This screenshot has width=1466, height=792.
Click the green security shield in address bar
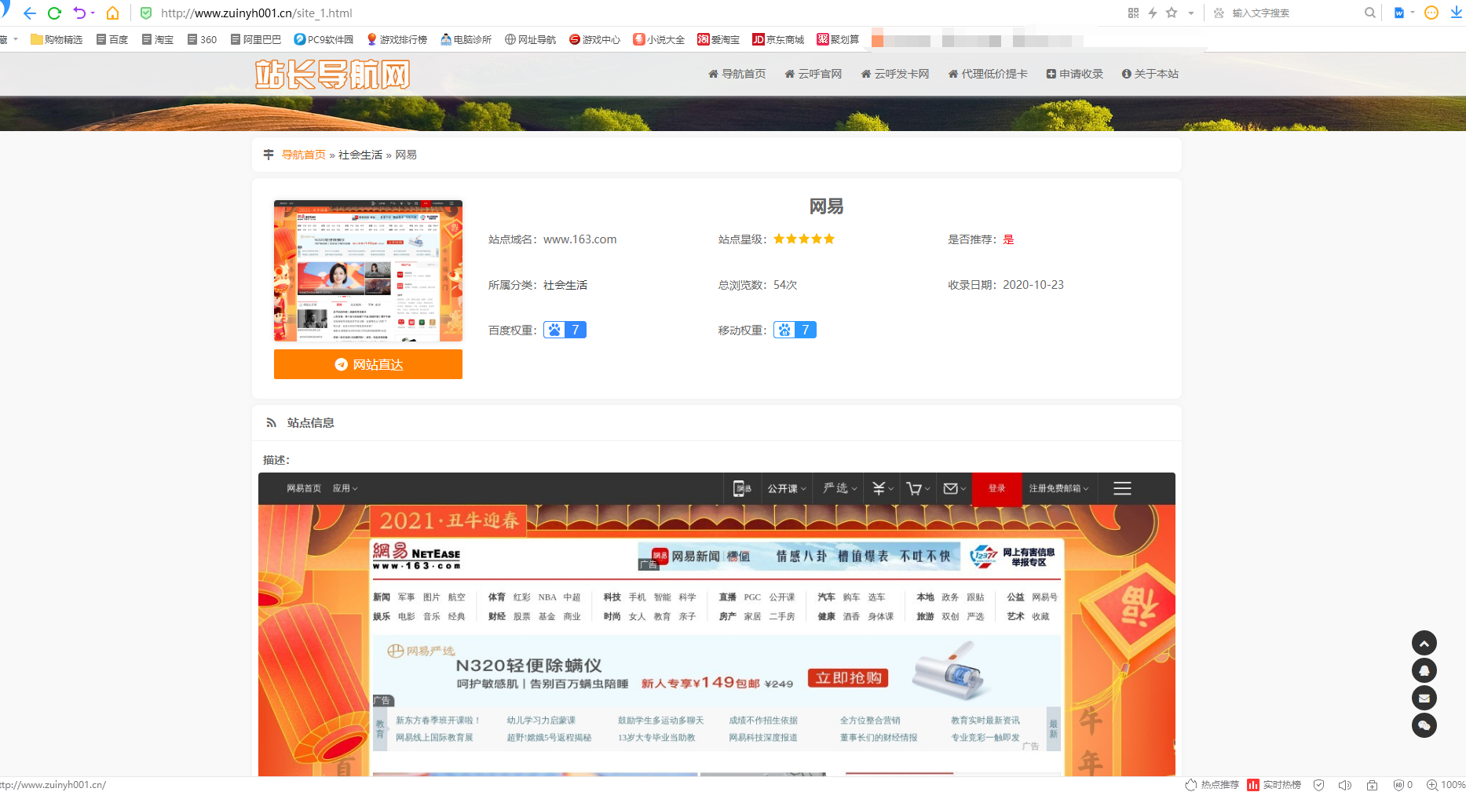(x=146, y=13)
